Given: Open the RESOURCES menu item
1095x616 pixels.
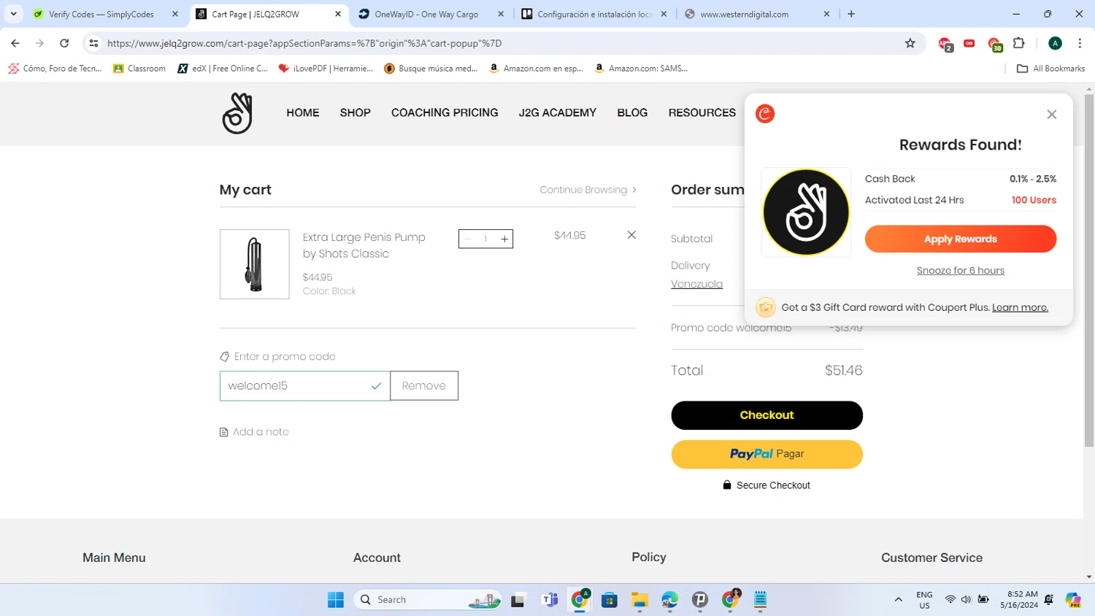Looking at the screenshot, I should (x=702, y=112).
